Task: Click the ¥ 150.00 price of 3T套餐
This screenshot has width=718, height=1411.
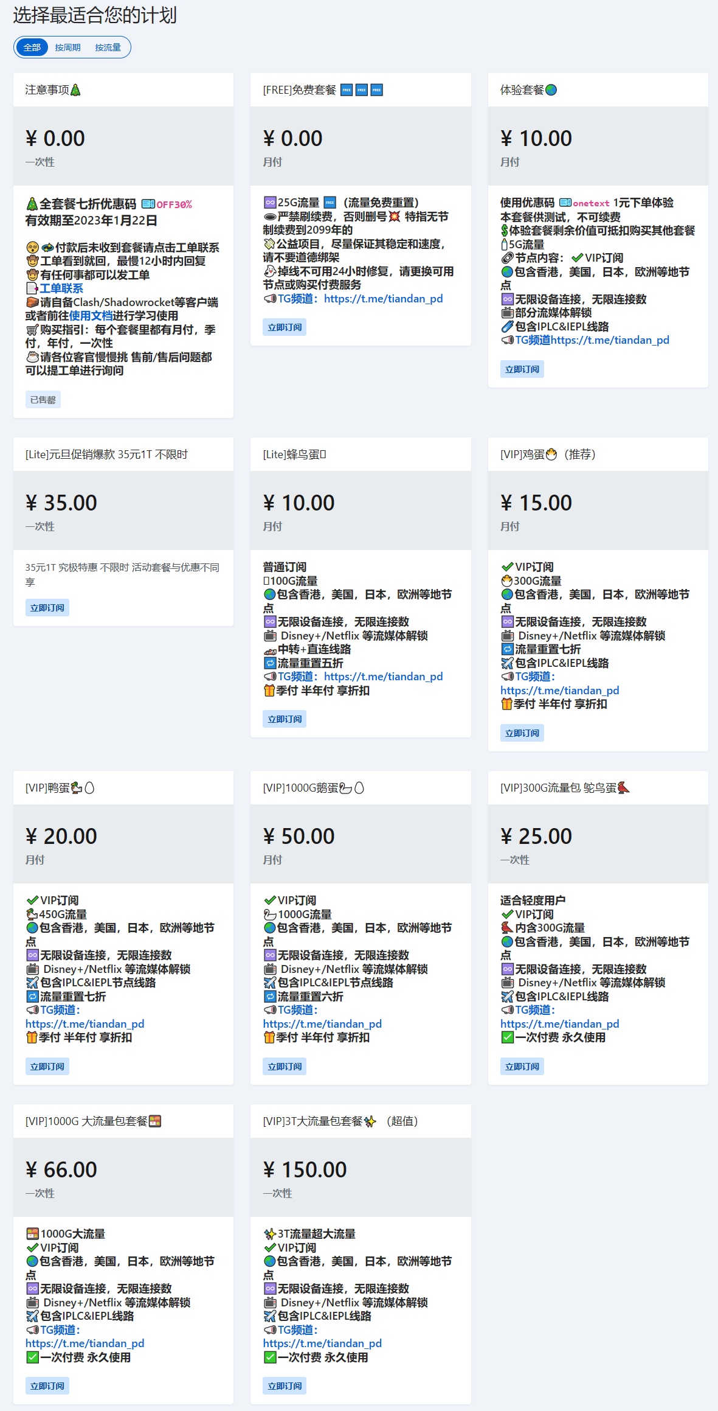Action: click(305, 1170)
